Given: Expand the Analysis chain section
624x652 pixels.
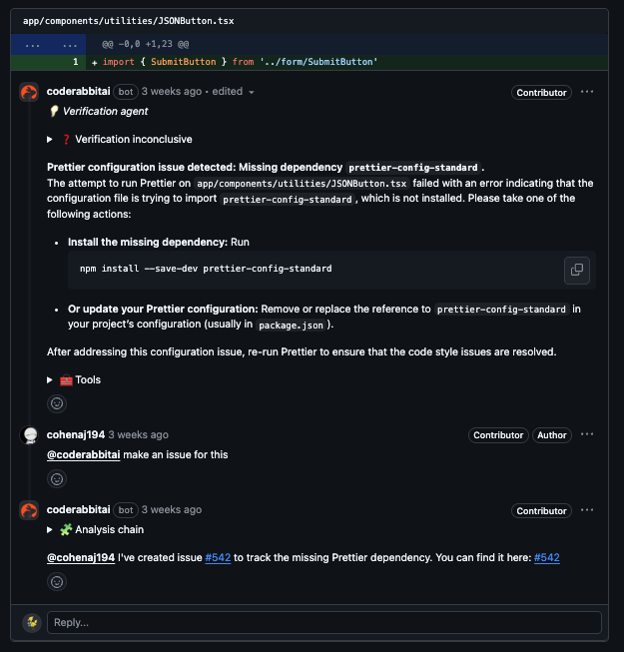Looking at the screenshot, I should click(x=50, y=530).
